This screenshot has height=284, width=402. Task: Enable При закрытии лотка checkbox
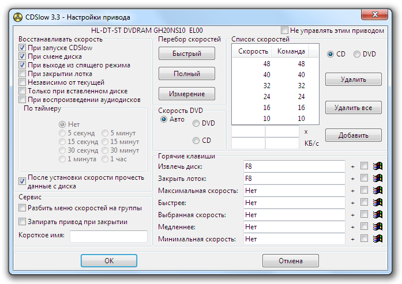(x=22, y=74)
